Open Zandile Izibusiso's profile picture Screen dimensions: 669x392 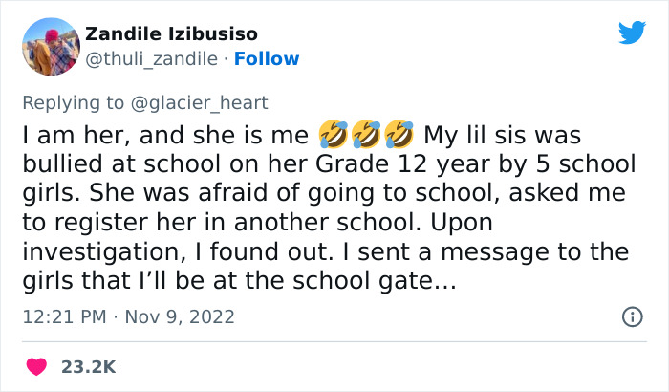(x=49, y=46)
